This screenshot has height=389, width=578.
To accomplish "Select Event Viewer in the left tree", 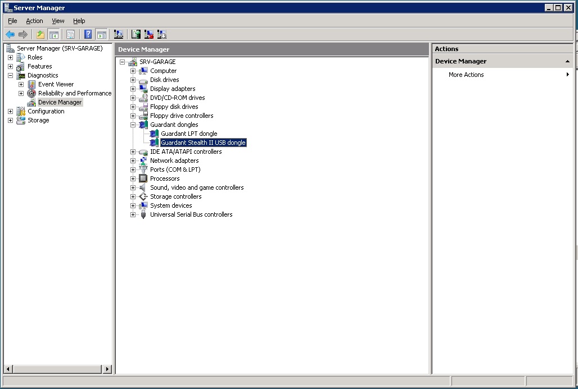I will (56, 84).
